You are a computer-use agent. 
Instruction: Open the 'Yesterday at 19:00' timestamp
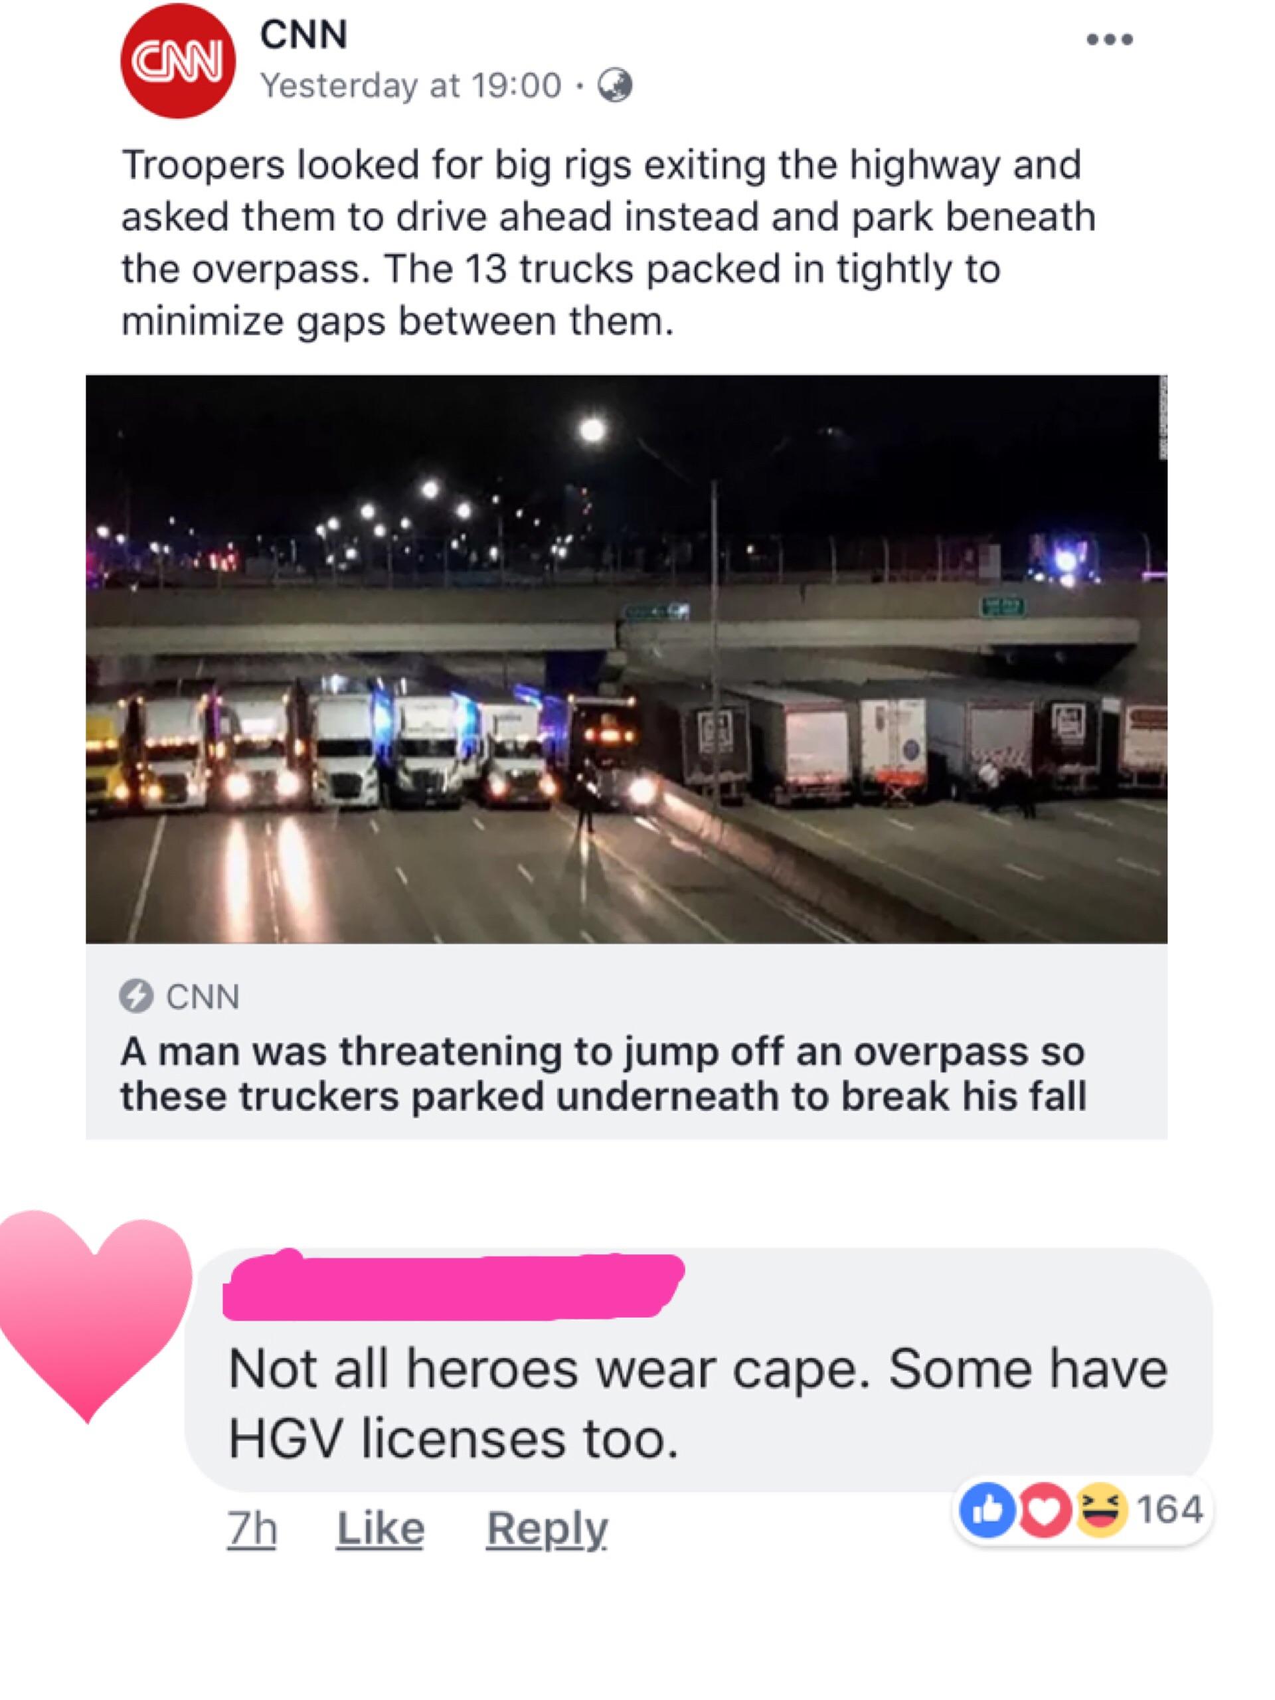coord(412,86)
